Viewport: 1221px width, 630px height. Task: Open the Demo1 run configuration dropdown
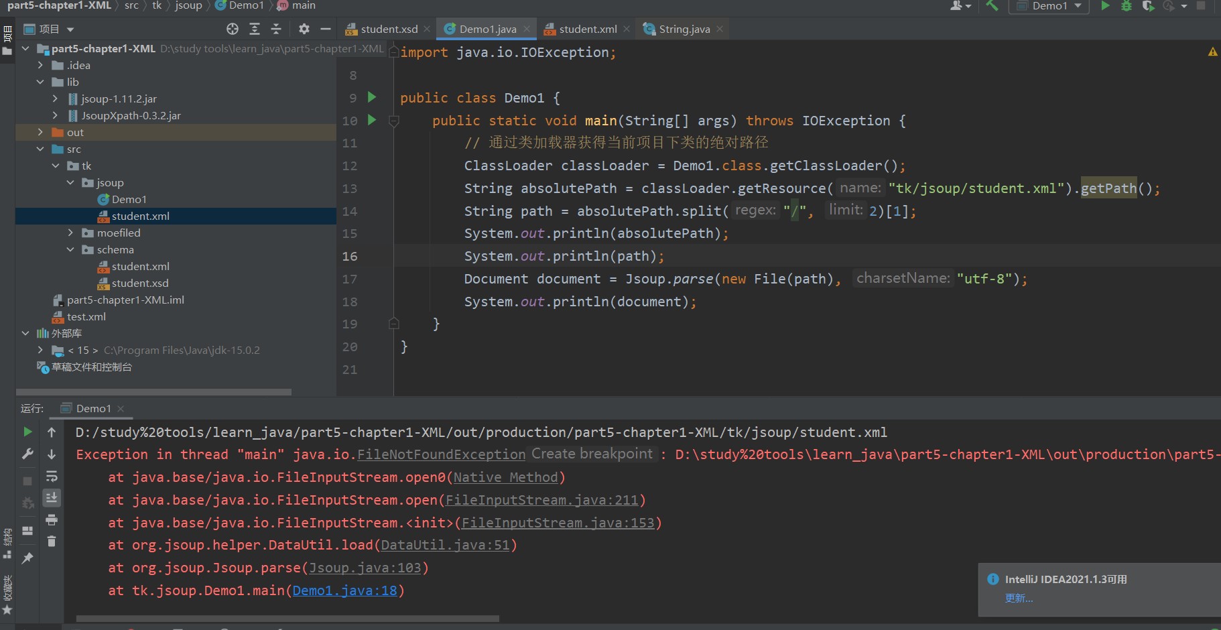pos(1049,5)
